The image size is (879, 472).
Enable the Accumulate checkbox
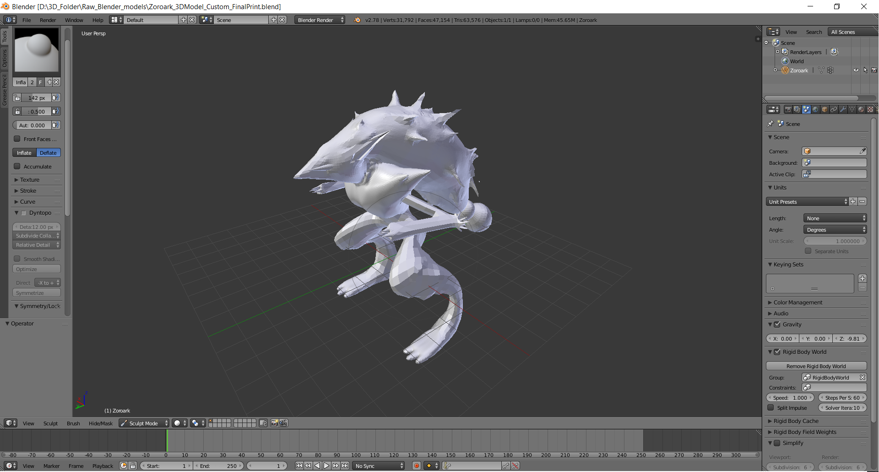pyautogui.click(x=17, y=166)
